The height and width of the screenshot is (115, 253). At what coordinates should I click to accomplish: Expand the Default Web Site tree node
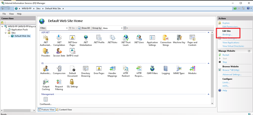(9, 36)
